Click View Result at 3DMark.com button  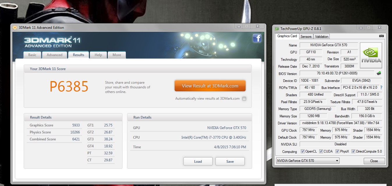pos(210,86)
